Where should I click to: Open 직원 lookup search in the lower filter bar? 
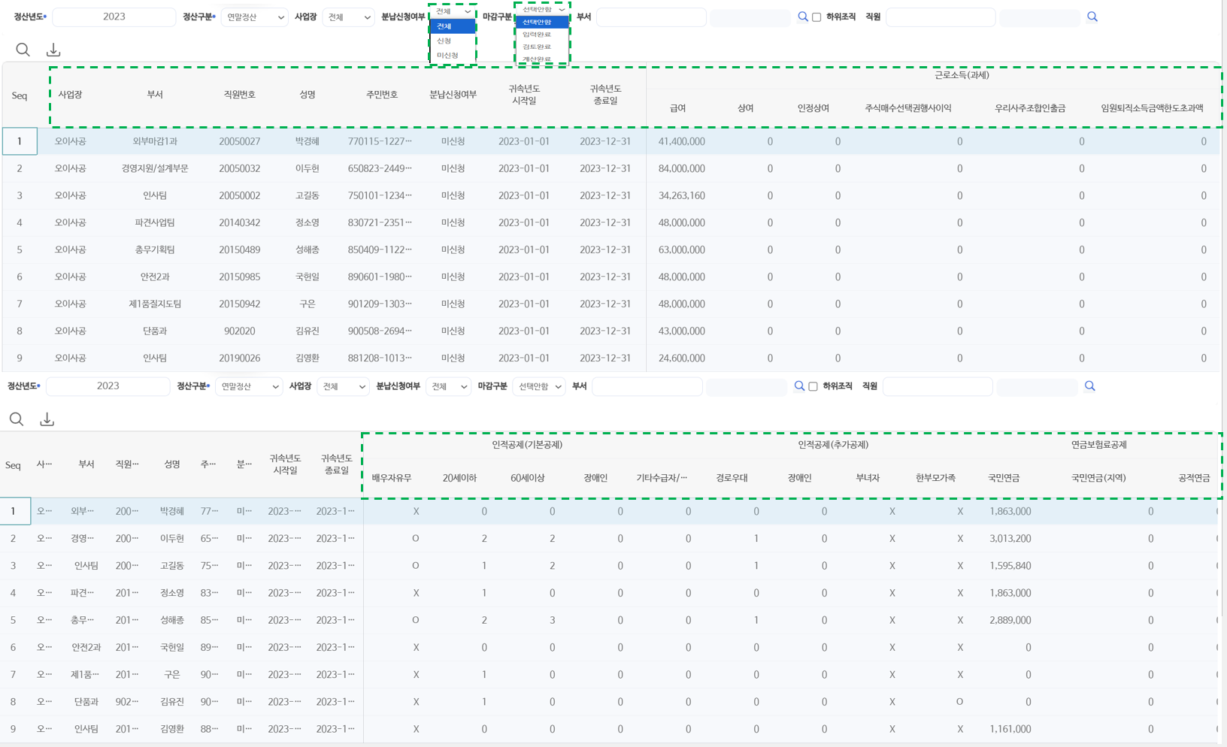1089,386
